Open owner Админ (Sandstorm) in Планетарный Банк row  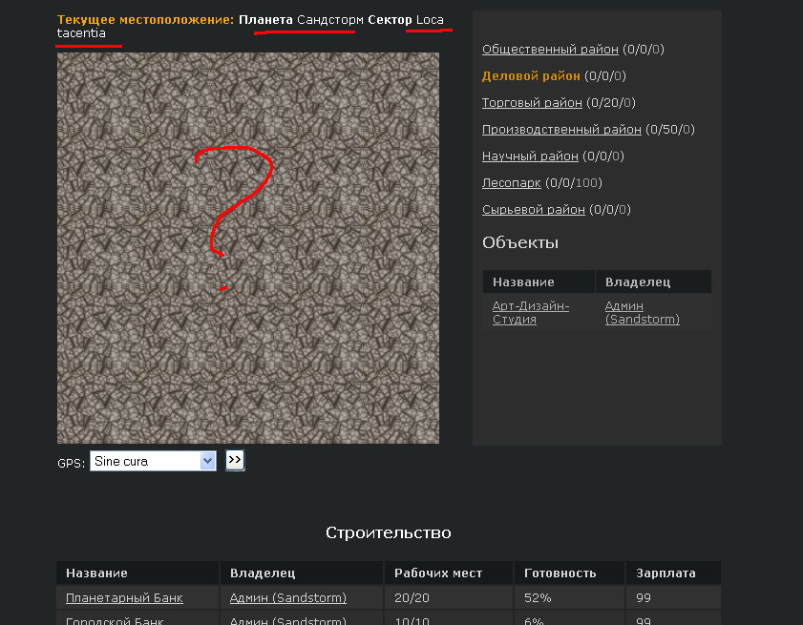[x=287, y=598]
